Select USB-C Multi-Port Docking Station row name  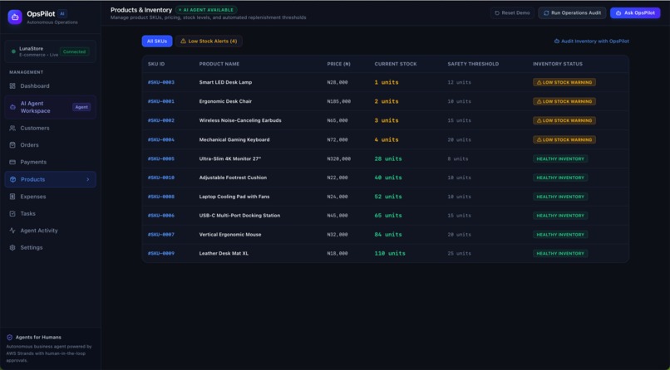pos(239,216)
